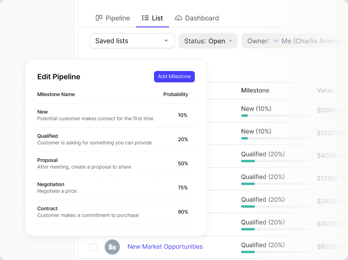The width and height of the screenshot is (348, 260).
Task: Click the Milestone column header
Action: tap(255, 90)
